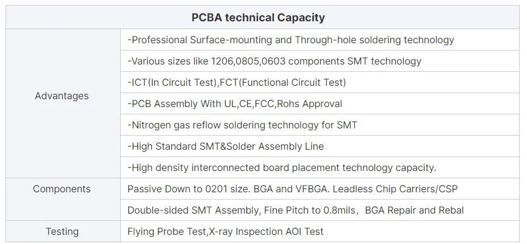Click the Surface-mounting and Through-hole soldering row
This screenshot has height=244, width=527.
pyautogui.click(x=291, y=40)
